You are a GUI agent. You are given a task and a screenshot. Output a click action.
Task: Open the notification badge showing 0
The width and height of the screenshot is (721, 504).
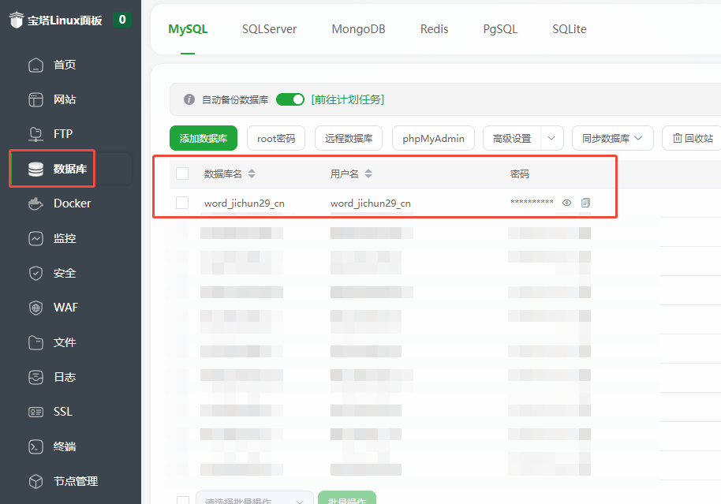(122, 19)
